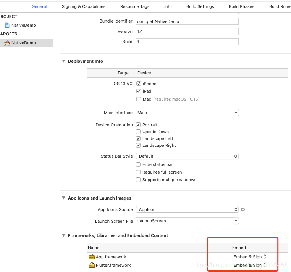The height and width of the screenshot is (272, 291).
Task: Click the Device Orientation label
Action: [114, 125]
